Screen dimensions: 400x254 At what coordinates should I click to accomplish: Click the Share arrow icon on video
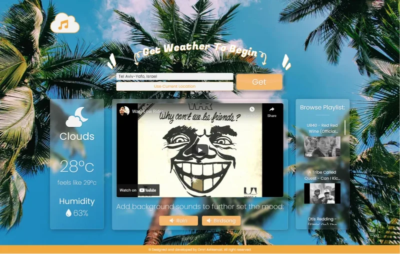click(271, 109)
